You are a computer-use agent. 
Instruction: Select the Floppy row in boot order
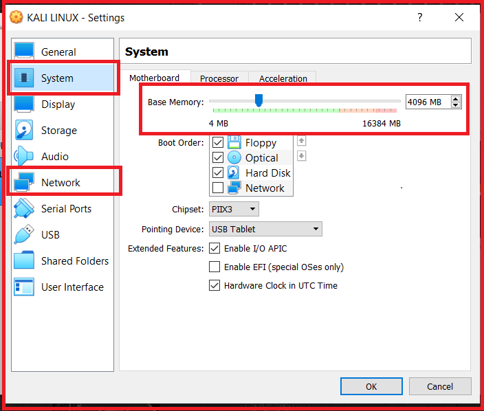click(251, 142)
